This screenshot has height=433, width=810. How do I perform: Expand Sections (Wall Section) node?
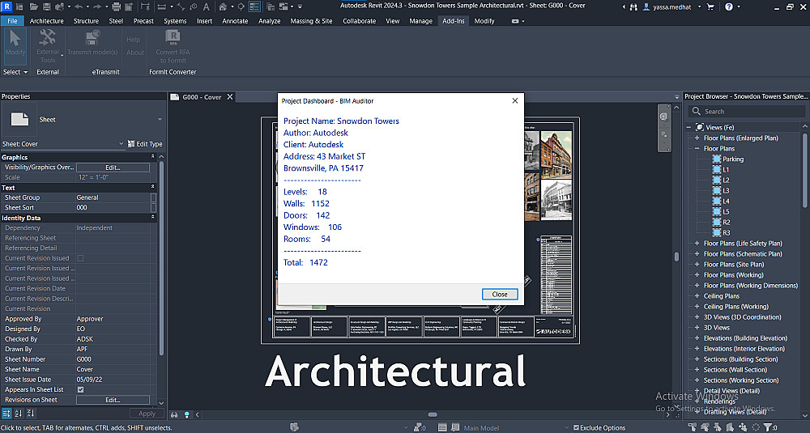click(697, 370)
